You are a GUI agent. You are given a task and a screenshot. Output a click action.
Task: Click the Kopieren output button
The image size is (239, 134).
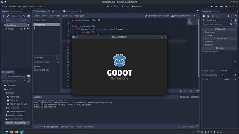click(184, 97)
